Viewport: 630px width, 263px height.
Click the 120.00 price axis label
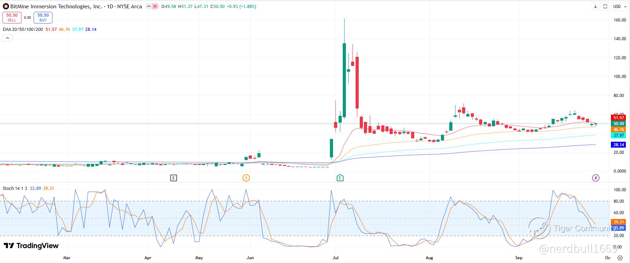tap(620, 58)
